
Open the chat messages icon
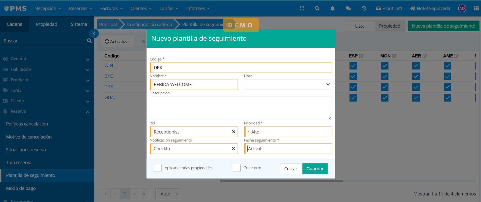pos(348,9)
